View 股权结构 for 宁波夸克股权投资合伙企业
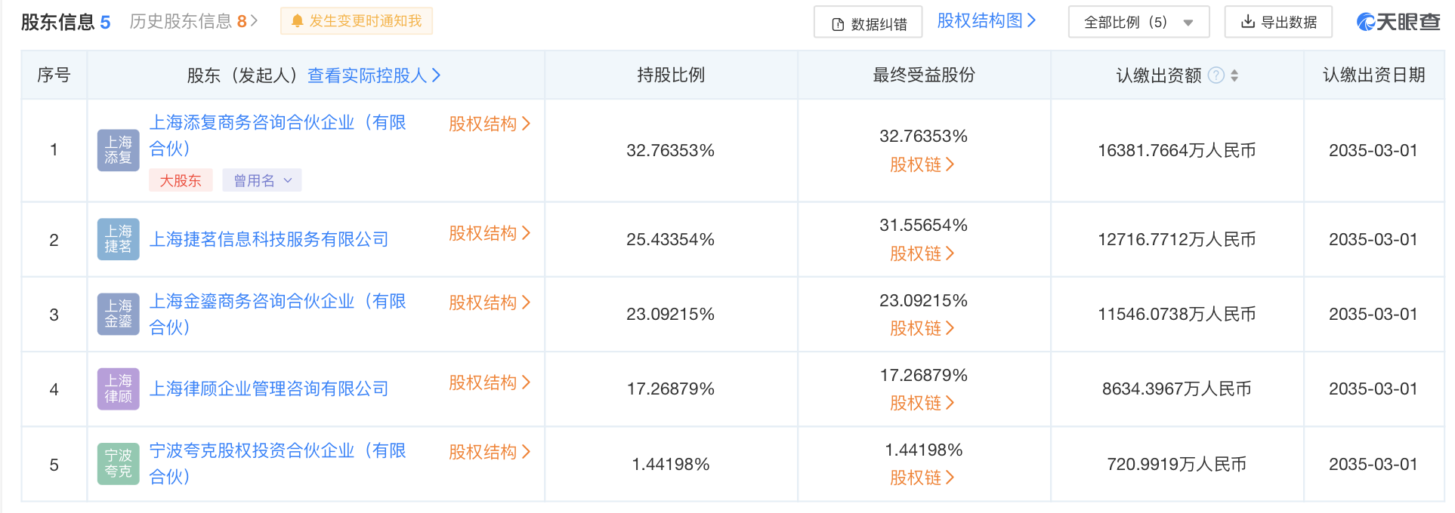 [x=490, y=452]
